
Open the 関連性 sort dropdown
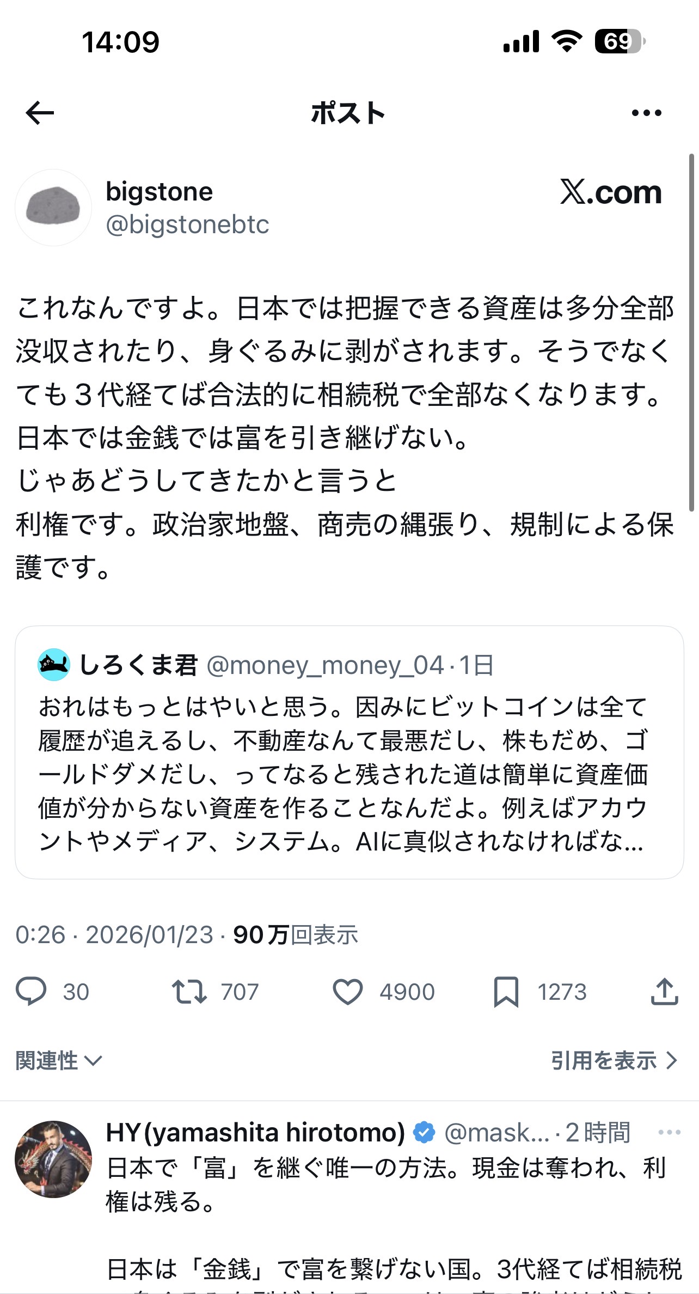[59, 1061]
